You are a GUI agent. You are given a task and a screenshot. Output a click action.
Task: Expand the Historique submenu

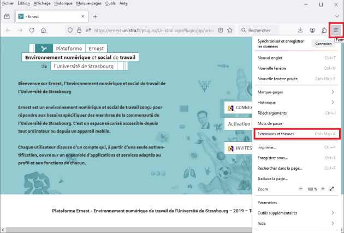click(295, 103)
